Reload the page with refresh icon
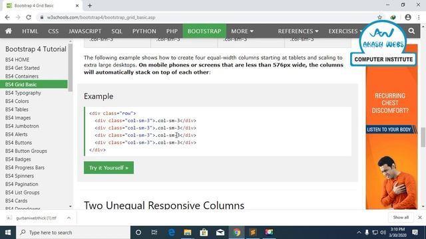Screen dimensions: 426x239 coord(29,17)
